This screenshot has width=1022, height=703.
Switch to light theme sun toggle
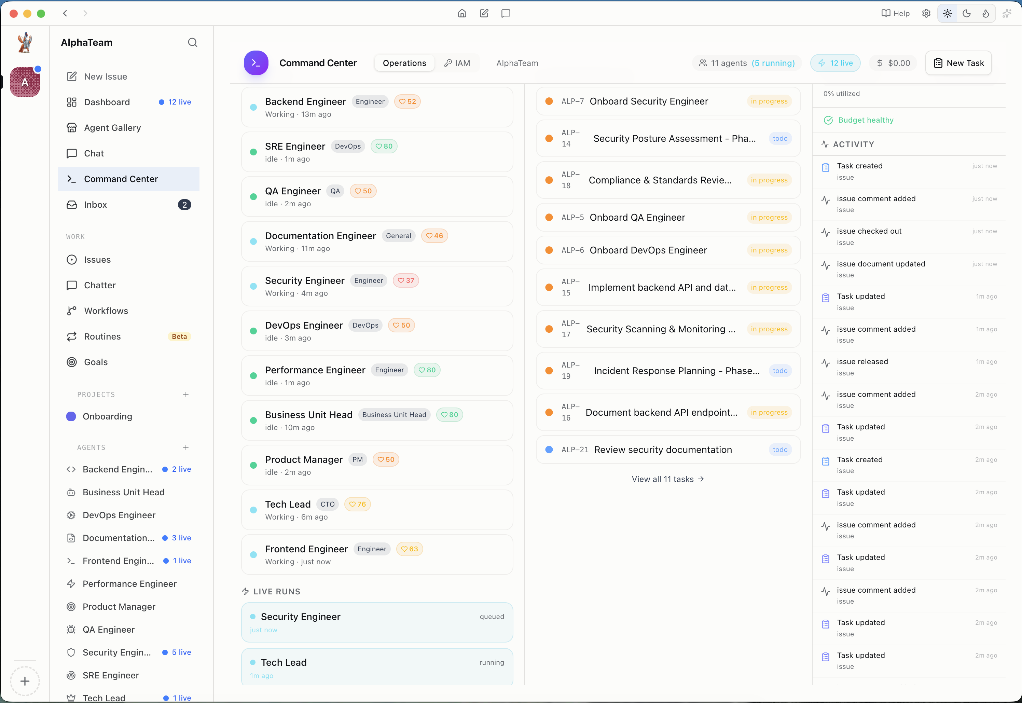pos(948,13)
